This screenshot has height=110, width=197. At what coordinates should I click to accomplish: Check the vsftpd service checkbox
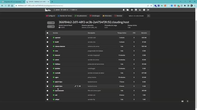click(47, 99)
